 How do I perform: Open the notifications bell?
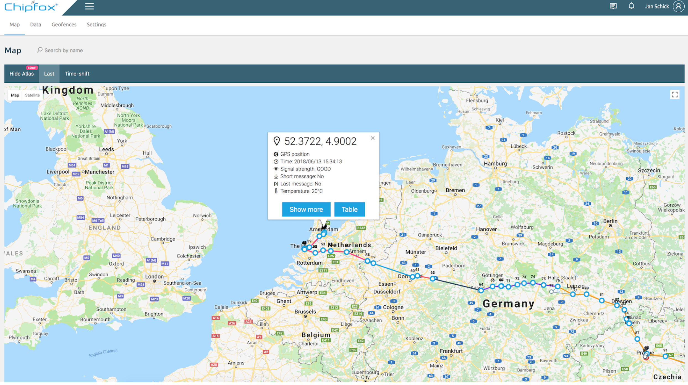click(x=631, y=6)
